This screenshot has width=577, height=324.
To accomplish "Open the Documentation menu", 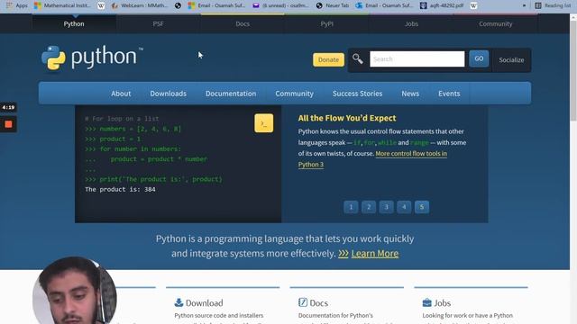I will point(231,94).
